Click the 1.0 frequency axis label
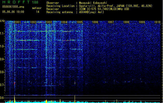The height and width of the screenshot is (103, 163). click(2, 46)
